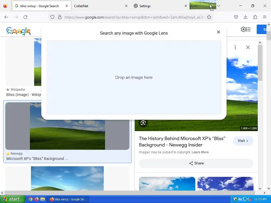Viewport: 271px width, 203px height.
Task: Save page to Pocket
Action: (x=236, y=17)
